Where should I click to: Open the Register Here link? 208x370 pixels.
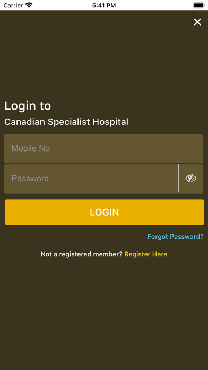tap(146, 254)
